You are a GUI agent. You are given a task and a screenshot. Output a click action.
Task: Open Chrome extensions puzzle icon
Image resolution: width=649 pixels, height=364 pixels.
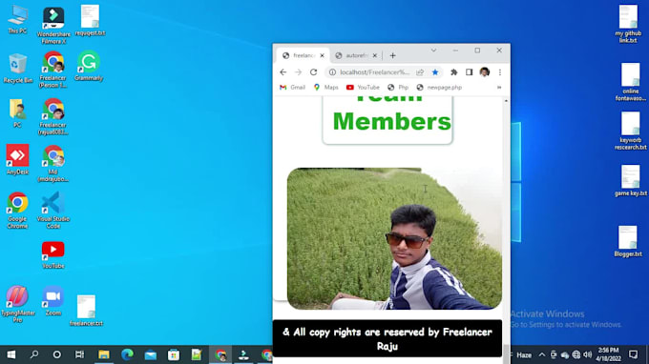pos(454,72)
